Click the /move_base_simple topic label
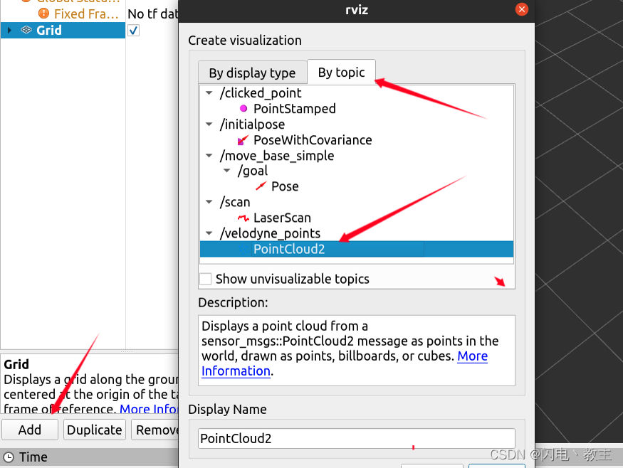The height and width of the screenshot is (468, 623). tap(277, 156)
